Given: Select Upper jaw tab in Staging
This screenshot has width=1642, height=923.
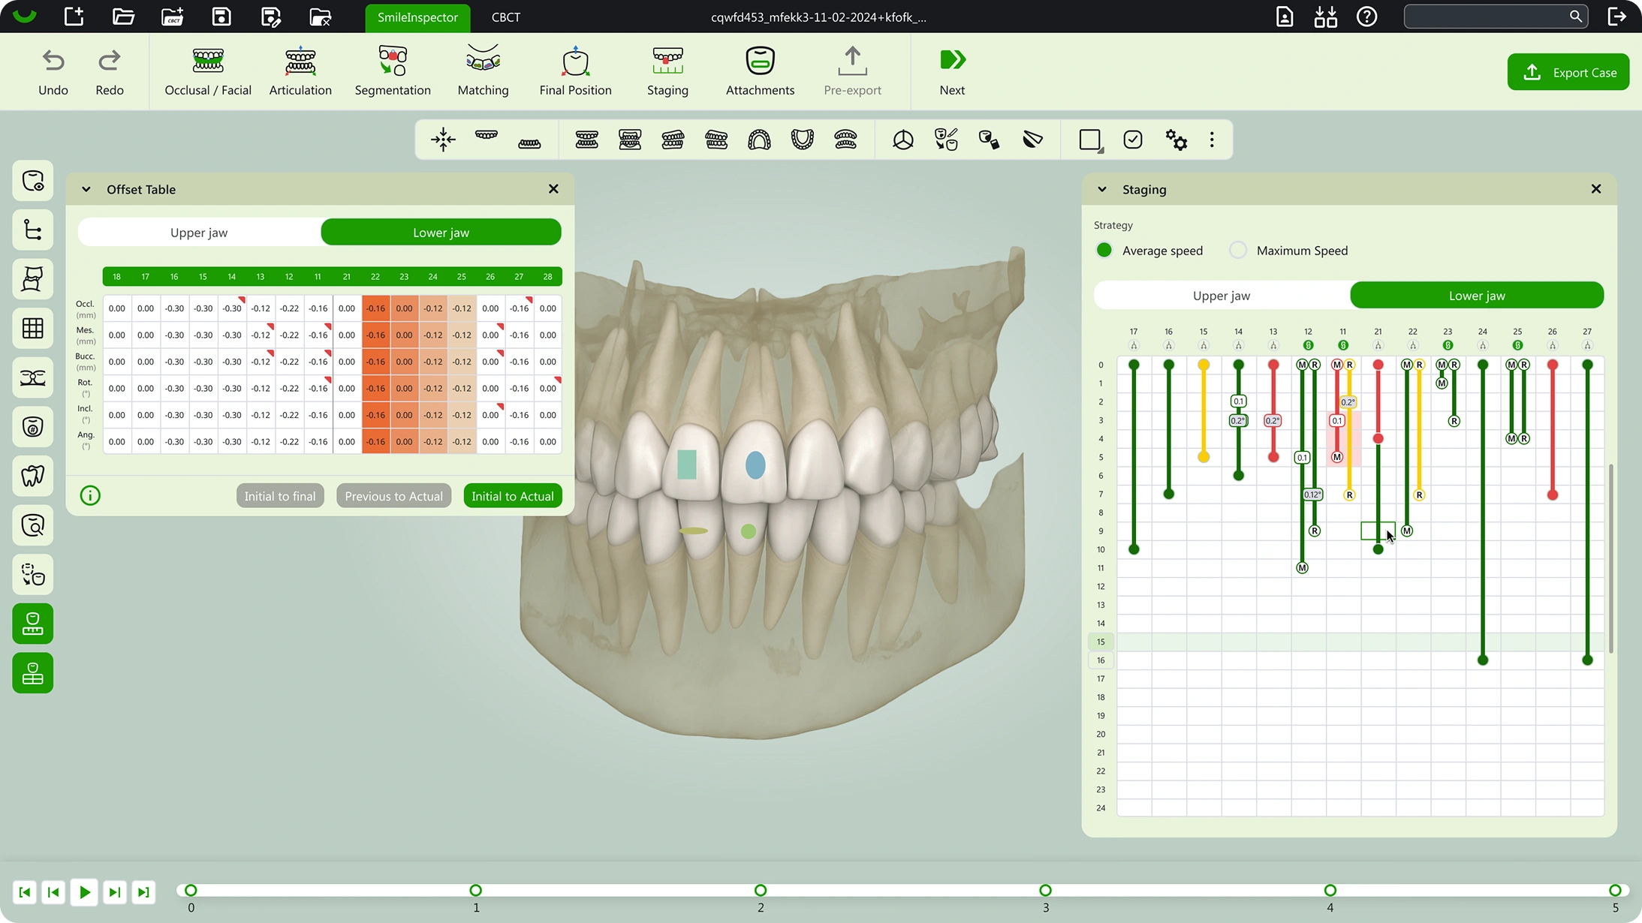Looking at the screenshot, I should coord(1222,296).
